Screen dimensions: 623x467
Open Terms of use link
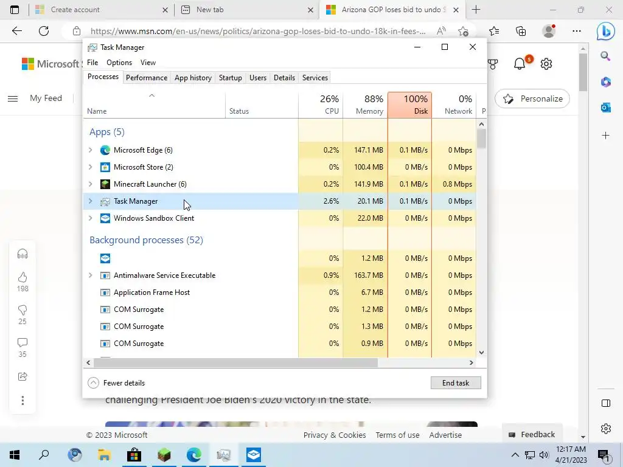pyautogui.click(x=397, y=435)
